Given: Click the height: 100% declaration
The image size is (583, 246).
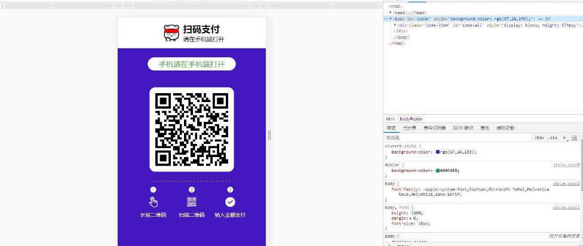Looking at the screenshot, I should pos(407,213).
